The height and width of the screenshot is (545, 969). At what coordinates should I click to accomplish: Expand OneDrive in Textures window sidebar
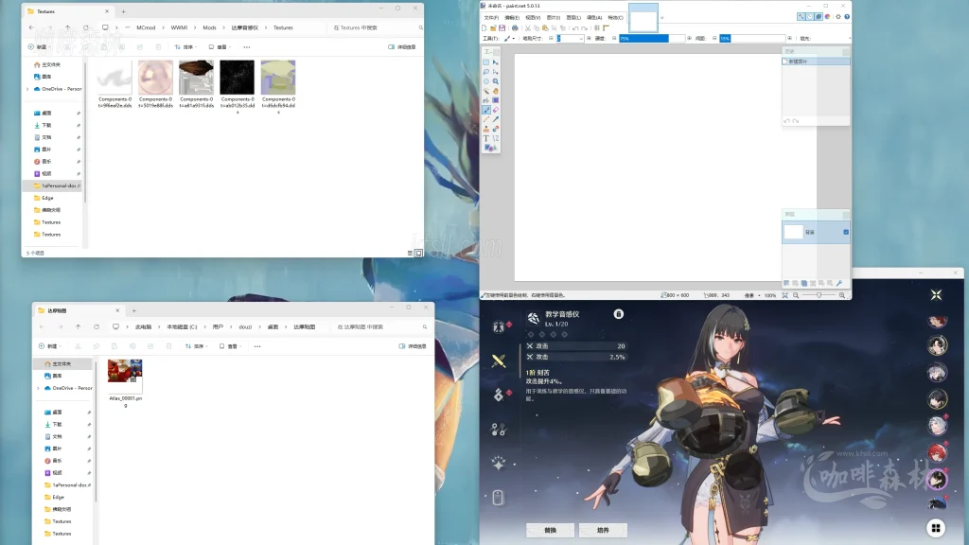(27, 89)
